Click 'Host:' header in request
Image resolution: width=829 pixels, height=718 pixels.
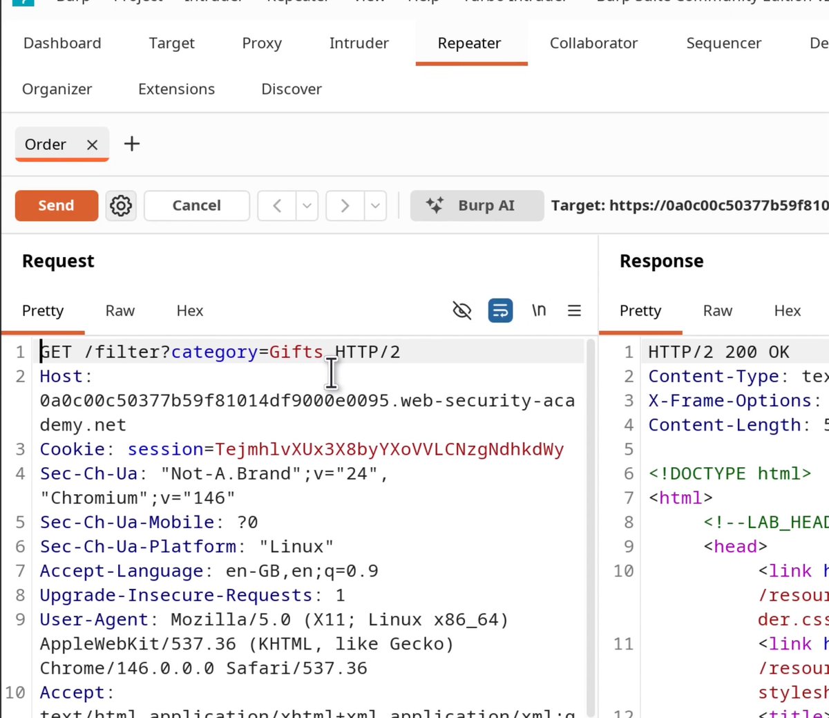pyautogui.click(x=66, y=376)
